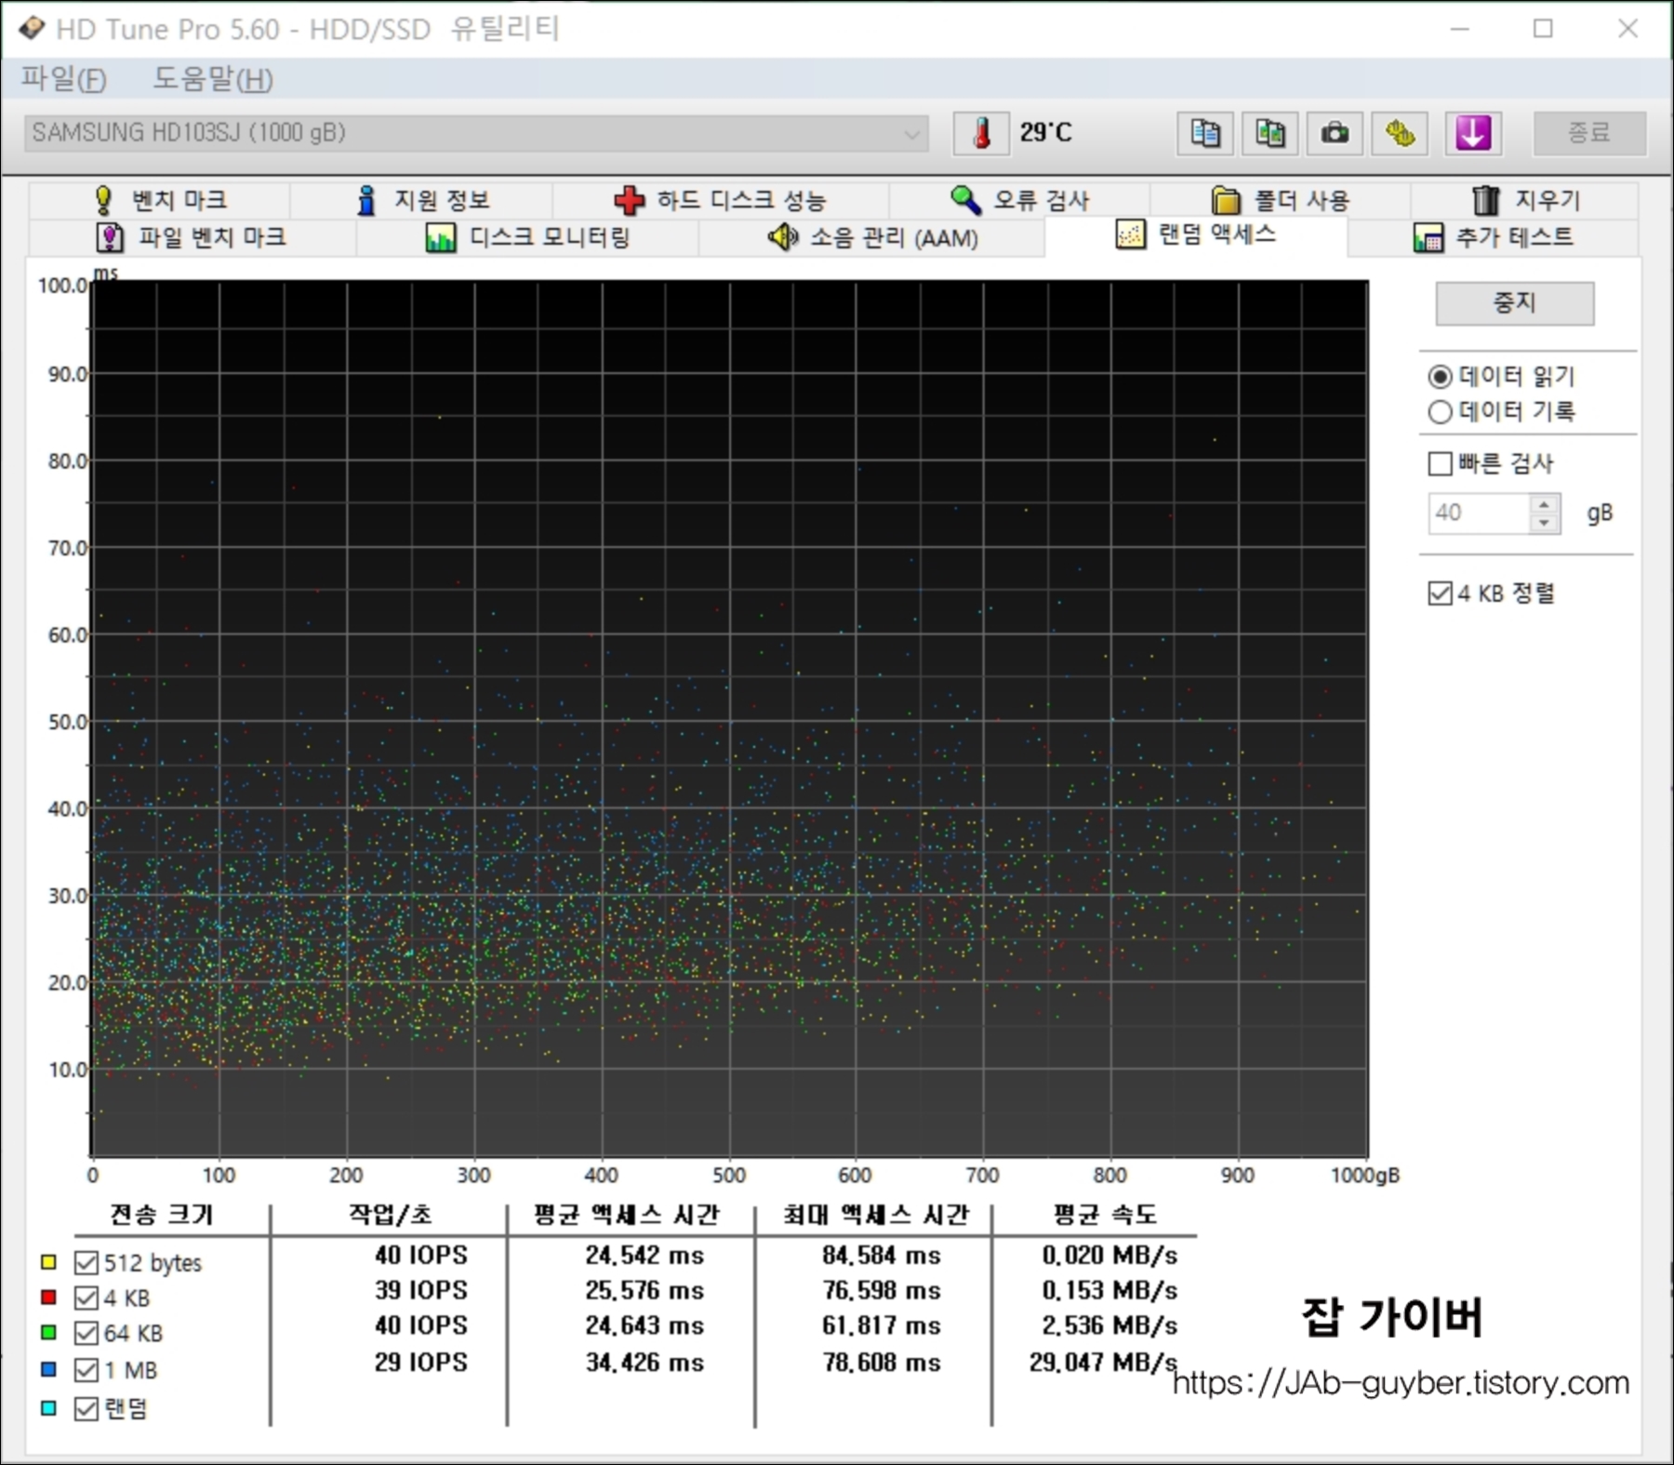The height and width of the screenshot is (1465, 1674).
Task: Open the 도움말(H) menu
Action: 213,79
